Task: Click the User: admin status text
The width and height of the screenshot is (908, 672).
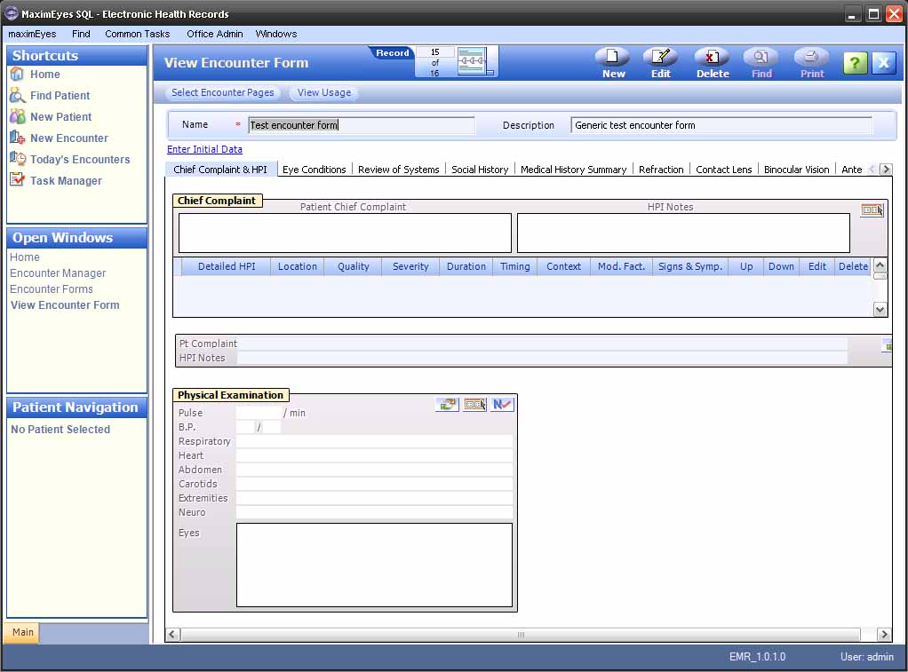Action: click(867, 657)
